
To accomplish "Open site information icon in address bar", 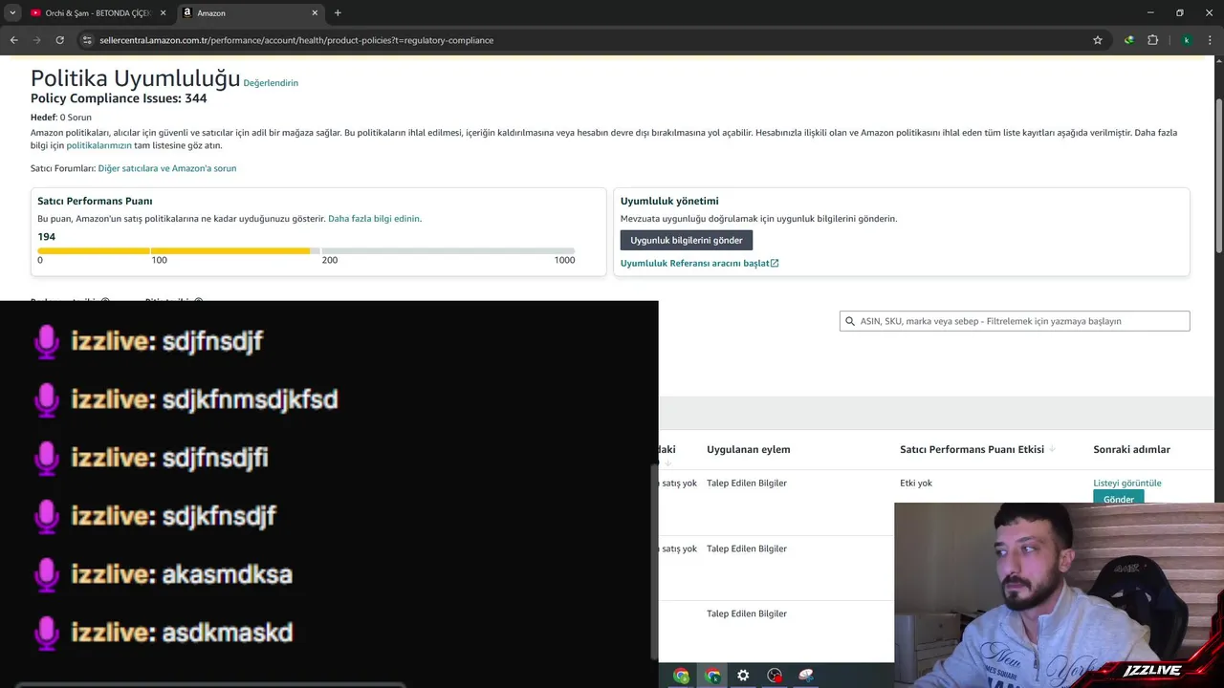I will [x=87, y=40].
